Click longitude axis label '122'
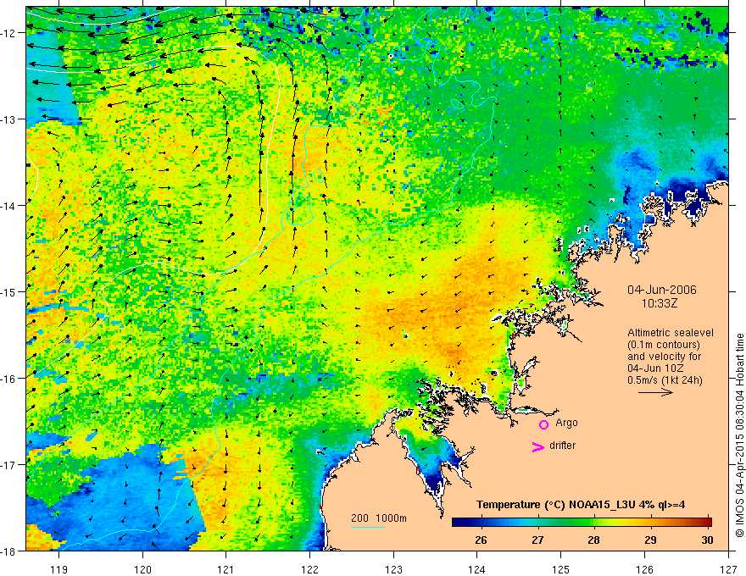 click(309, 569)
